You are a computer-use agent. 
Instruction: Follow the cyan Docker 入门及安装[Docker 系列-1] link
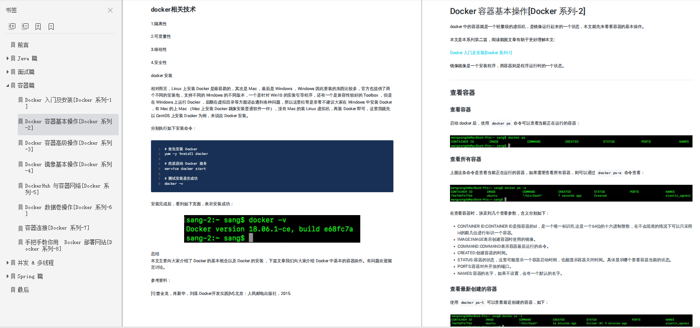481,53
